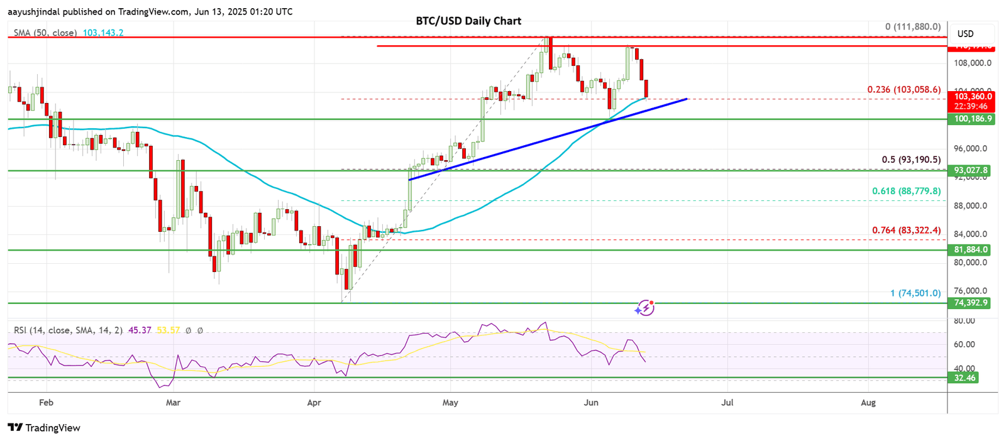Select the SMA (50, close) indicator legend

[45, 33]
